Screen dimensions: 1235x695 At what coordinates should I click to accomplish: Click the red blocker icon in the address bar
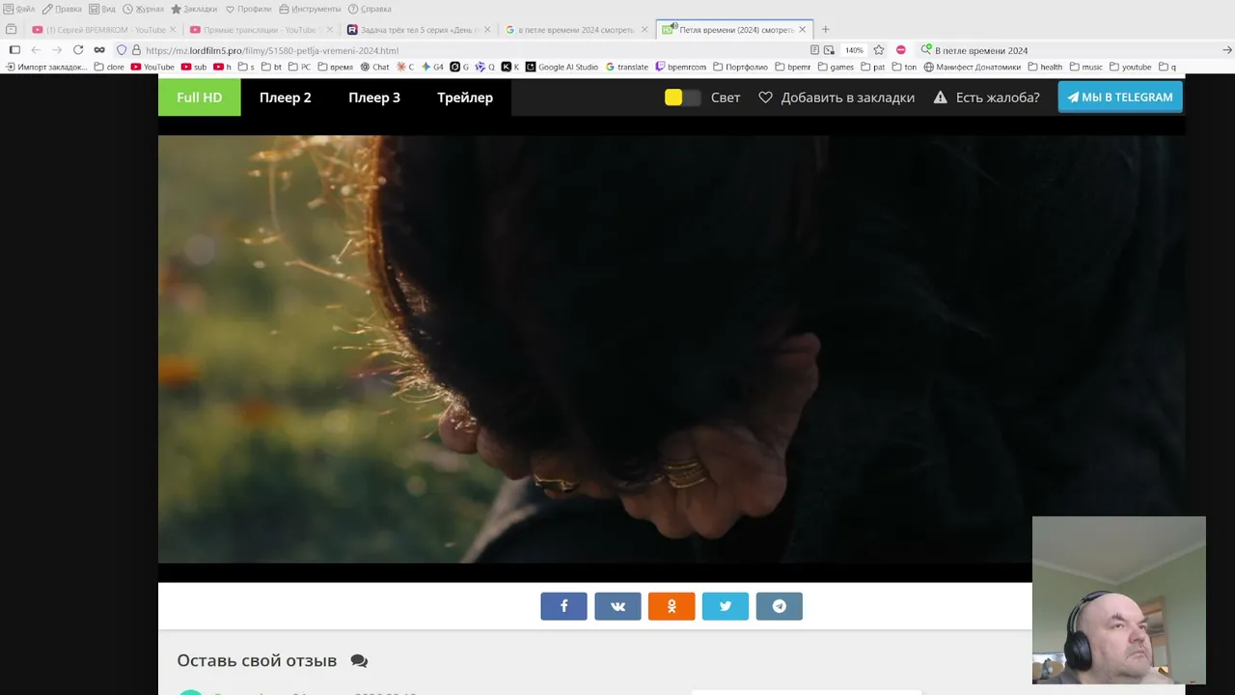tap(901, 50)
